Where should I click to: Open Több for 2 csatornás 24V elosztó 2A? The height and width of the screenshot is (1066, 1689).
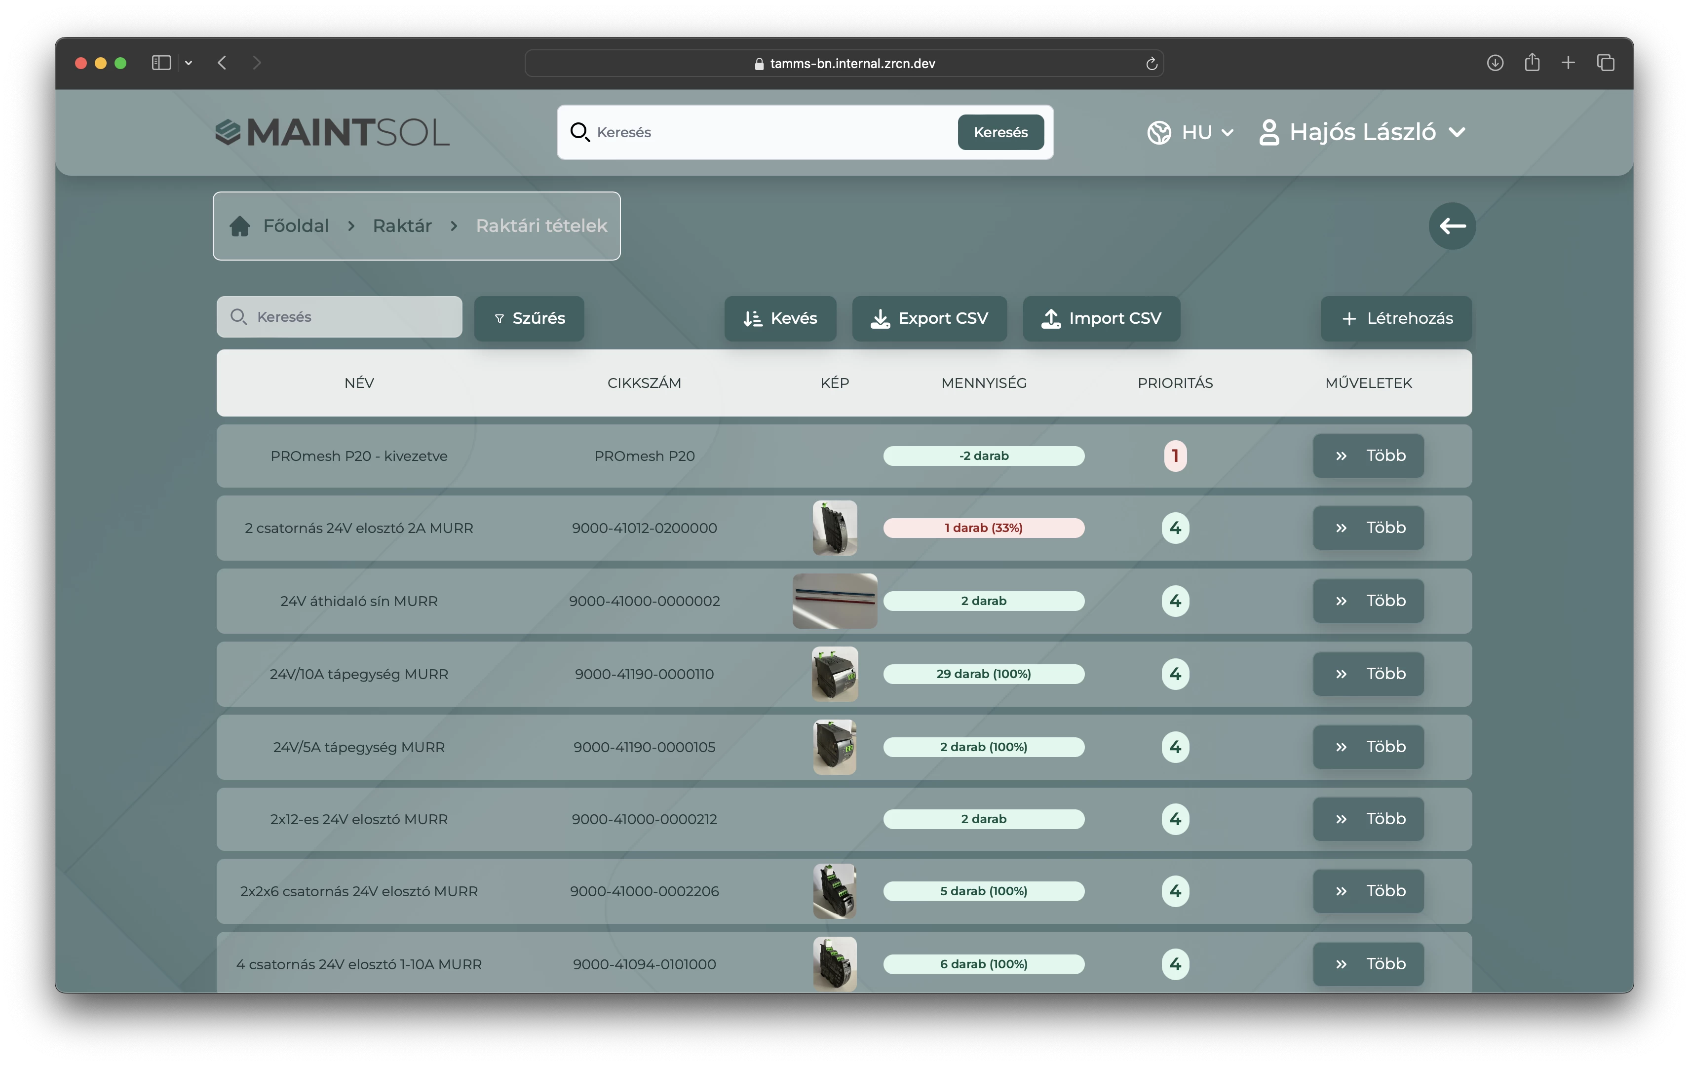1368,528
